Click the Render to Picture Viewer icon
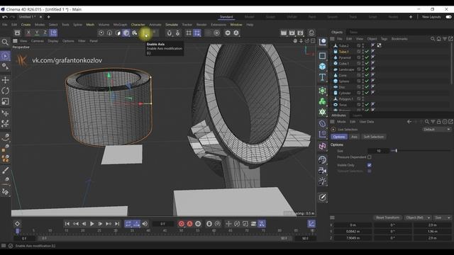The height and width of the screenshot is (255, 454). coord(292,33)
